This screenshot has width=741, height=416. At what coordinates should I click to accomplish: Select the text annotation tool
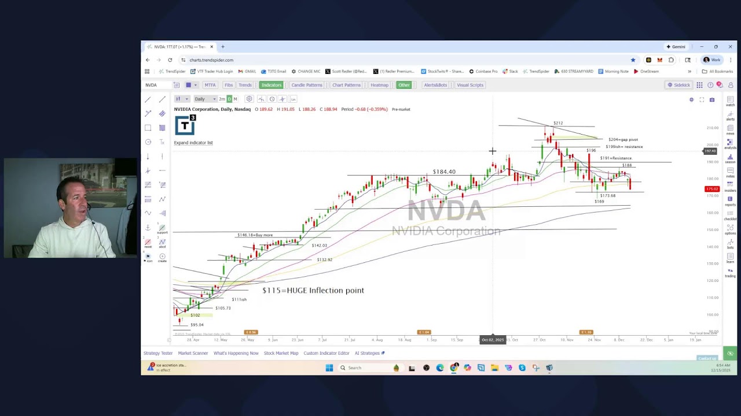click(162, 142)
